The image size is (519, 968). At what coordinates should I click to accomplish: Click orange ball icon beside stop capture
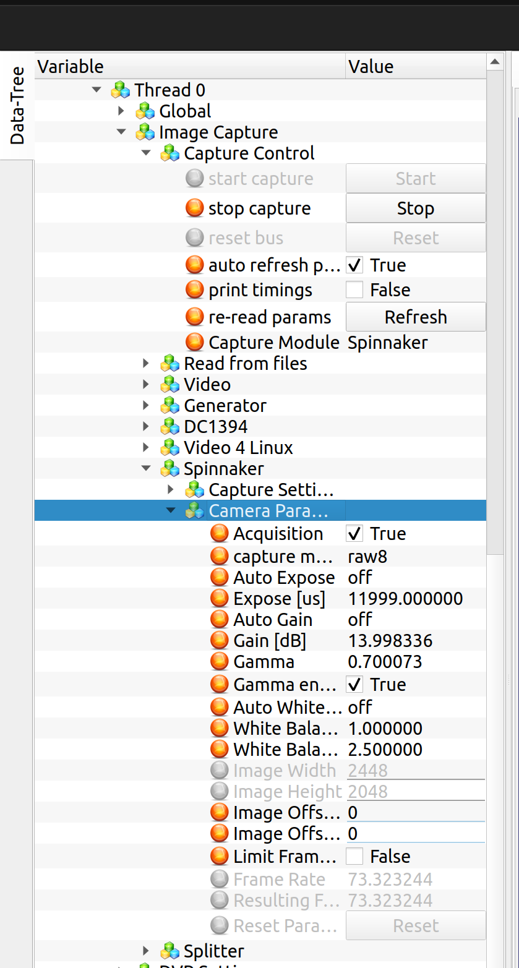[195, 208]
